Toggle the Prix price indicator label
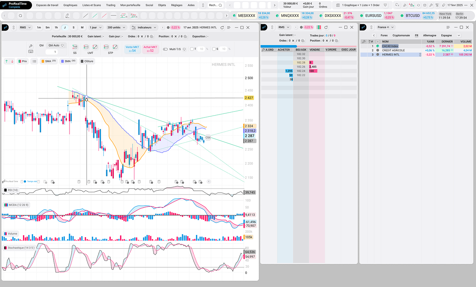This screenshot has width=476, height=287. 23,61
